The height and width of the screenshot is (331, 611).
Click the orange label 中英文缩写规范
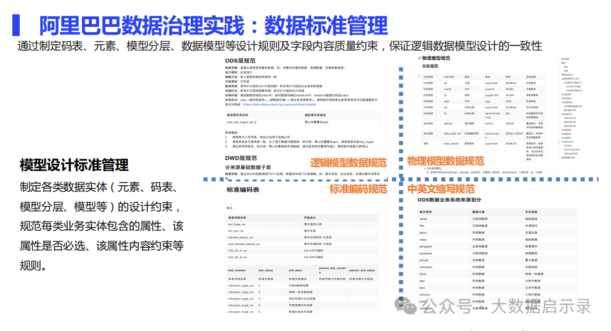(441, 189)
